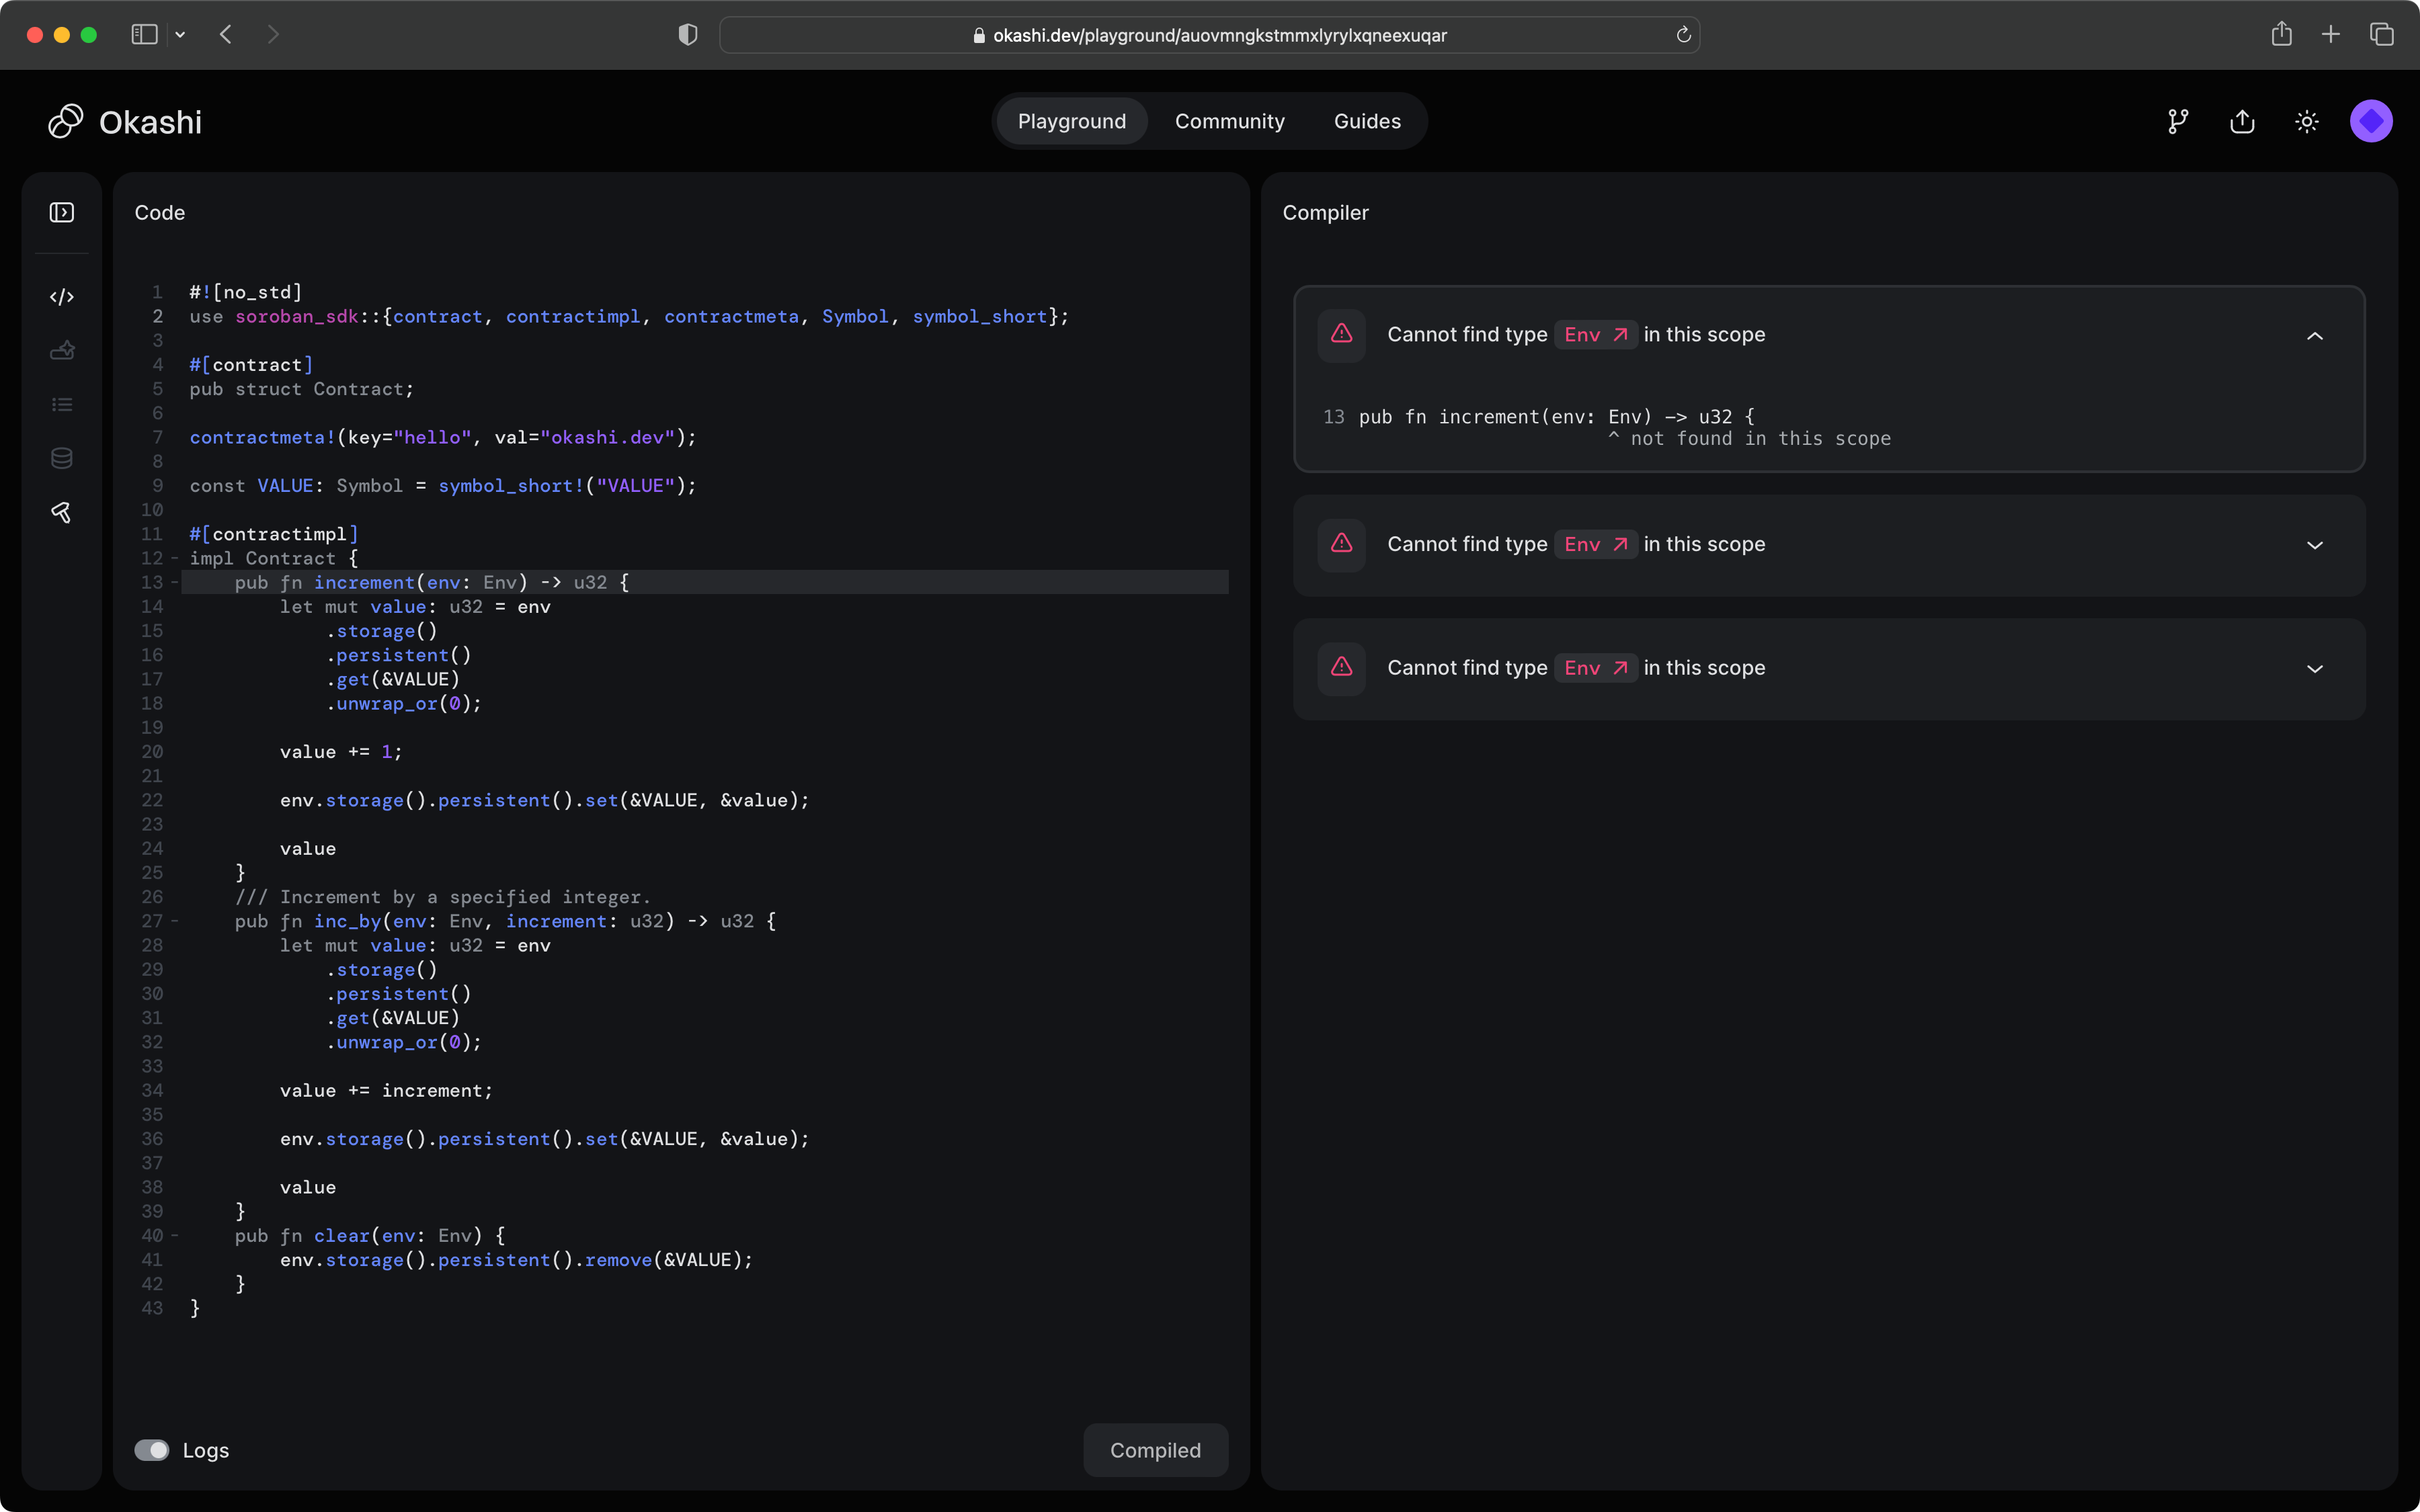Viewport: 2420px width, 1512px height.
Task: Switch to the Community tab
Action: tap(1229, 121)
